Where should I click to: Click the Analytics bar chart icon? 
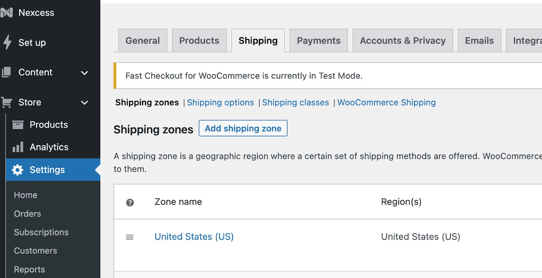pyautogui.click(x=18, y=147)
